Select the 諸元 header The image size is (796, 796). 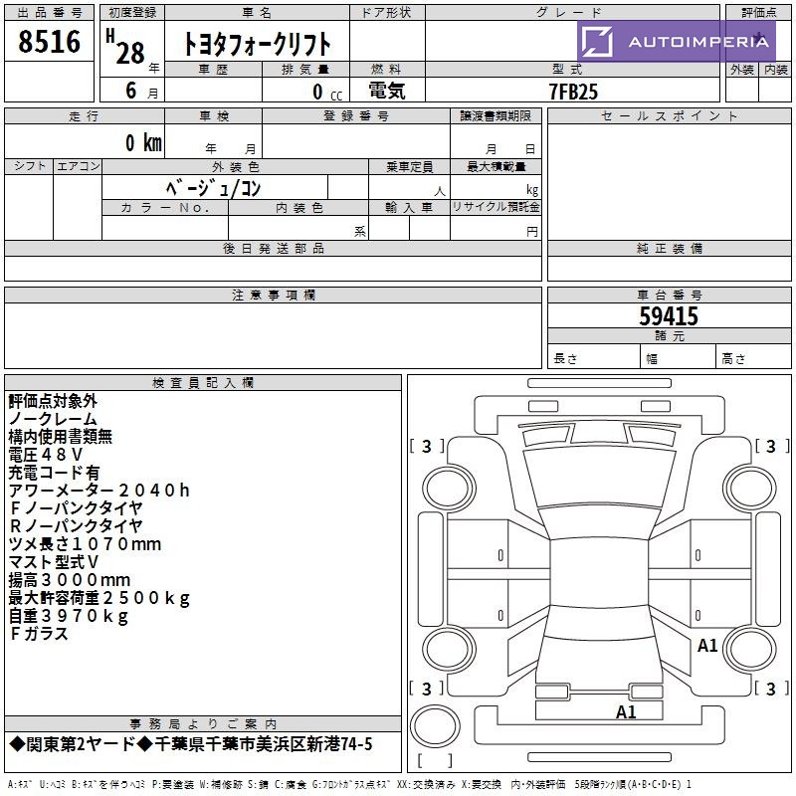click(x=669, y=336)
